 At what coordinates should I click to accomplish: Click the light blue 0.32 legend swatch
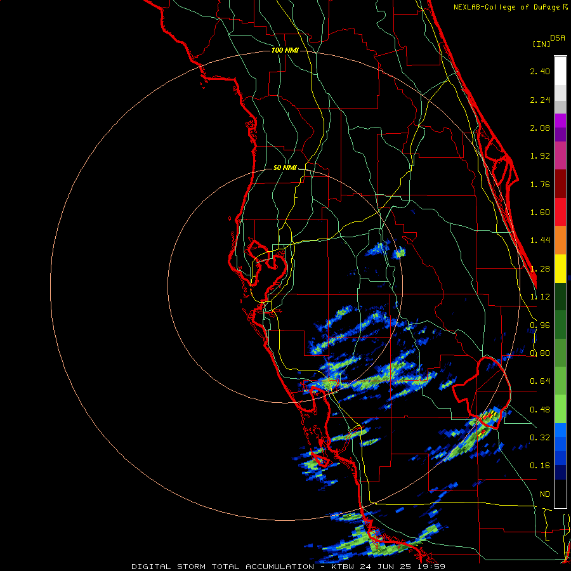click(560, 430)
